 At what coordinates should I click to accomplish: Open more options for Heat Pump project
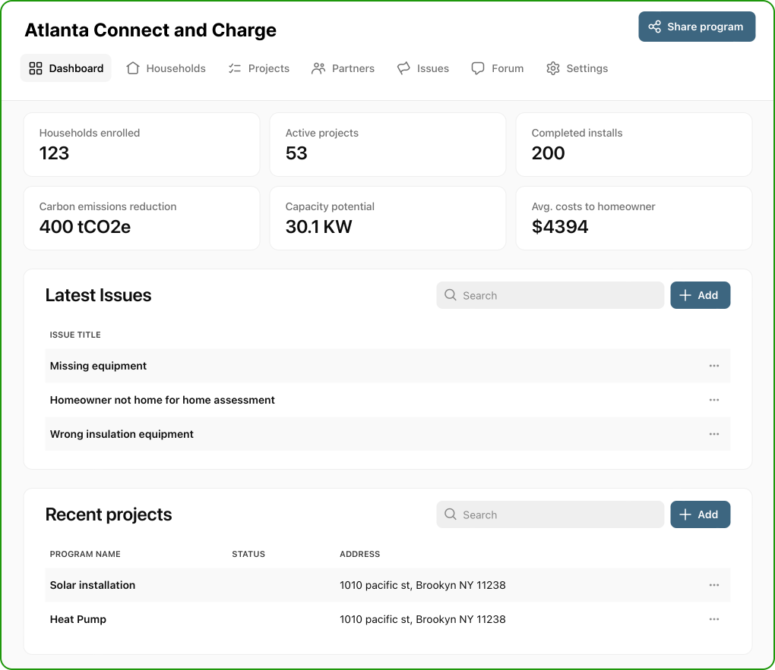713,619
